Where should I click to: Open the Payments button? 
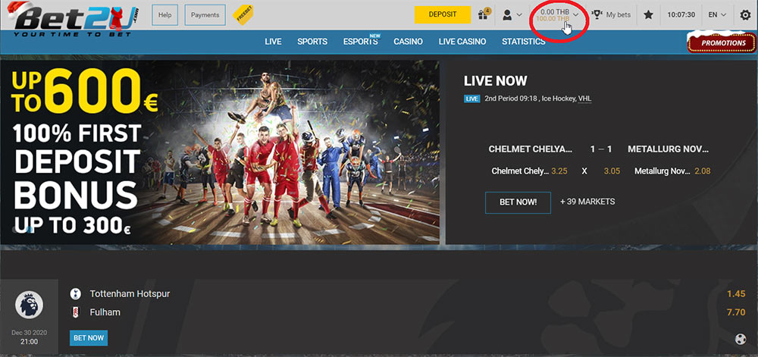point(205,15)
